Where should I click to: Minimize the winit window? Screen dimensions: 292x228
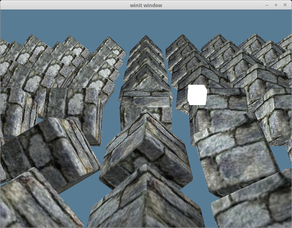coord(267,5)
